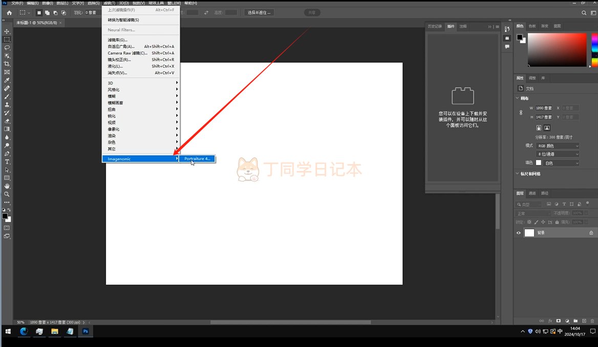Toggle the lock icon on 背景 layer
Viewport: 598px width, 347px height.
tap(591, 233)
